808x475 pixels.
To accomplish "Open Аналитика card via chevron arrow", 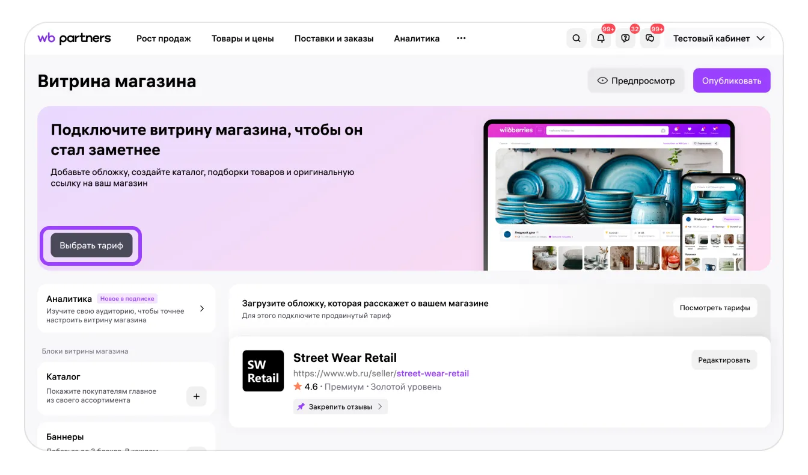I will tap(202, 308).
